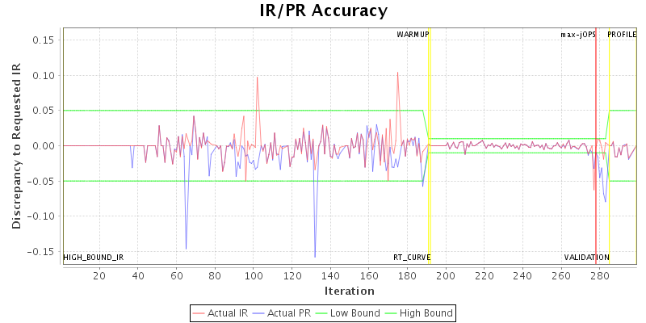
Task: Click the 0.15 y-axis tick label
Action: (x=43, y=40)
